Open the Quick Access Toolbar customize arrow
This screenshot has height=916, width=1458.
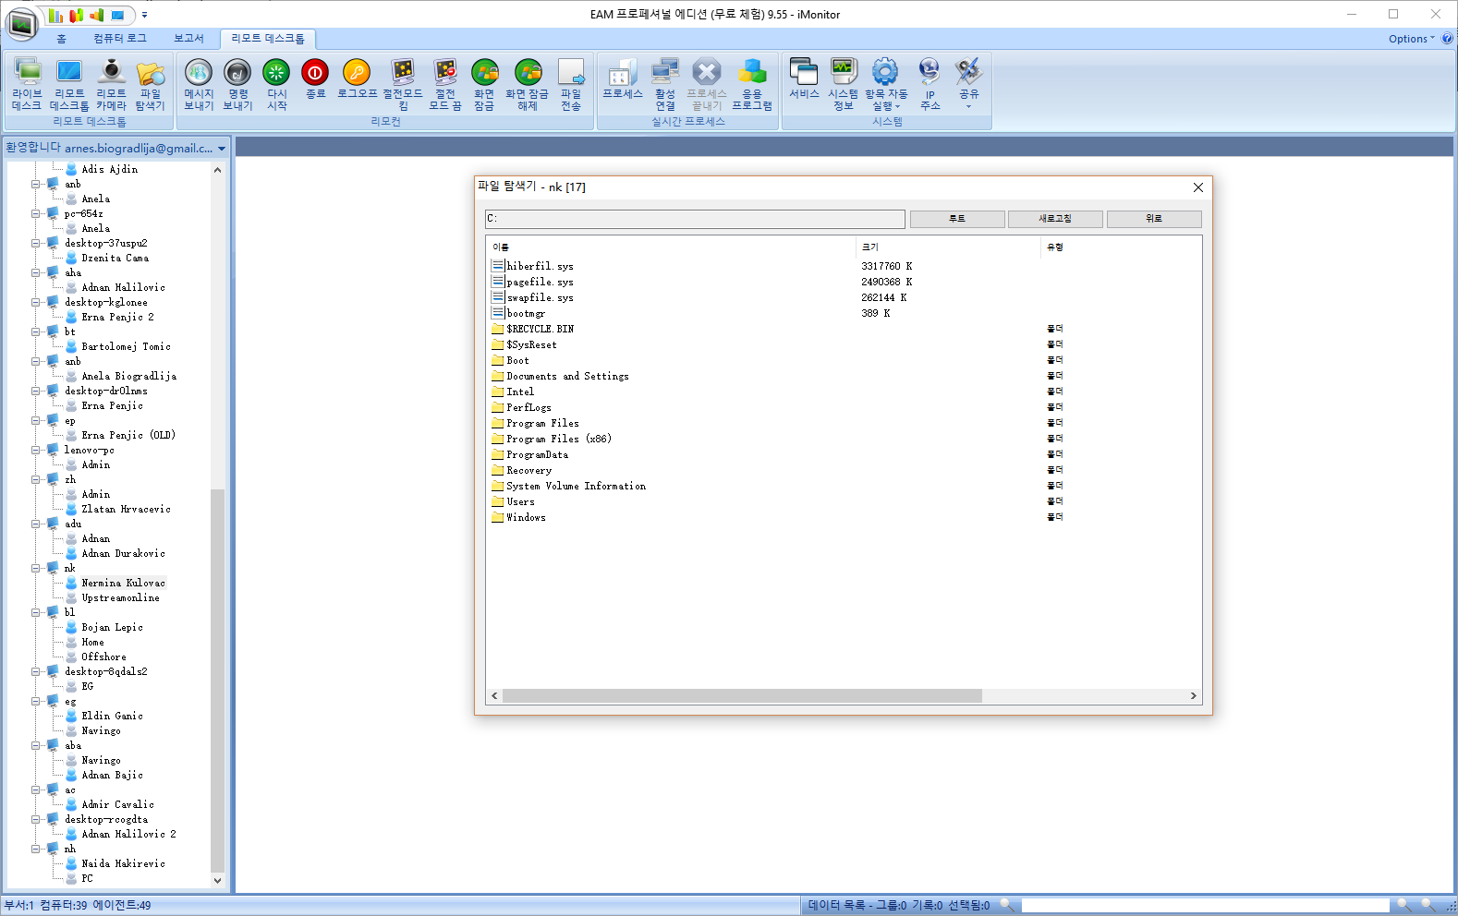(x=144, y=15)
